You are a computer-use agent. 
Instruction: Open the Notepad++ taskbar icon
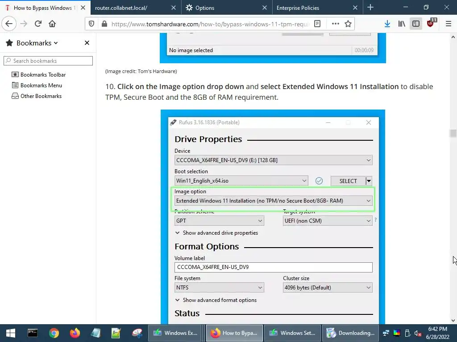(x=116, y=333)
